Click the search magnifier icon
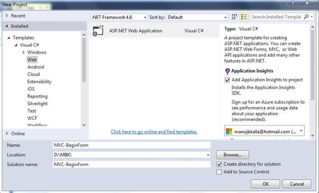Viewport: 319px width, 193px height. click(x=306, y=17)
